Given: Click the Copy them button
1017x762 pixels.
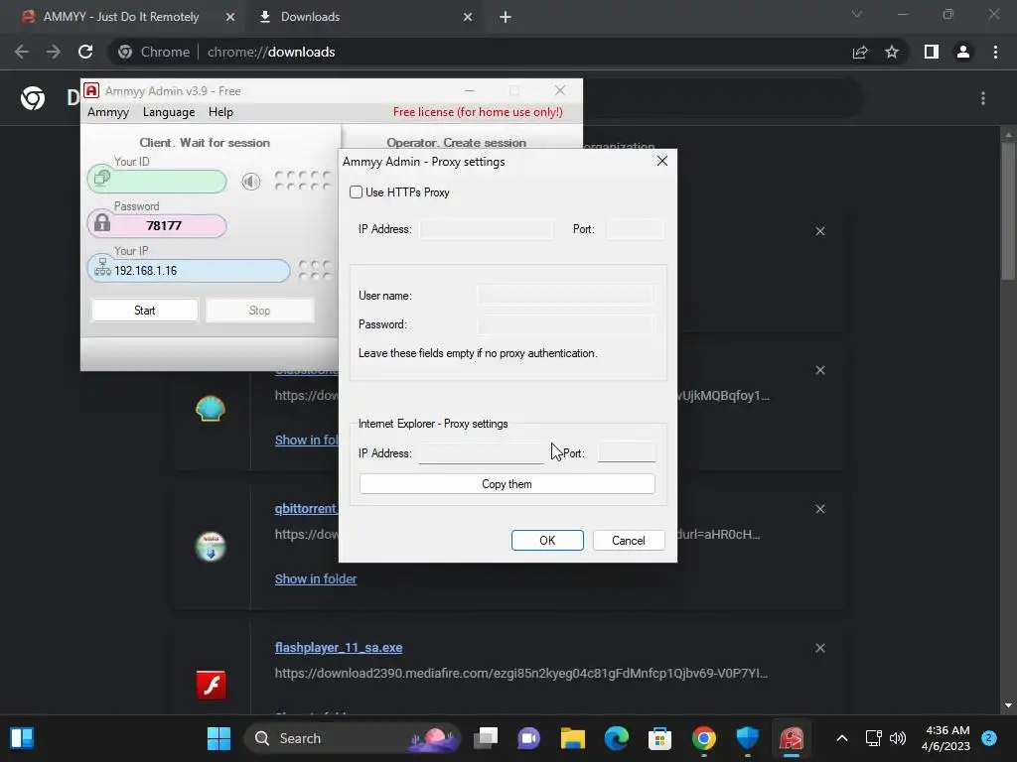Looking at the screenshot, I should [x=507, y=484].
